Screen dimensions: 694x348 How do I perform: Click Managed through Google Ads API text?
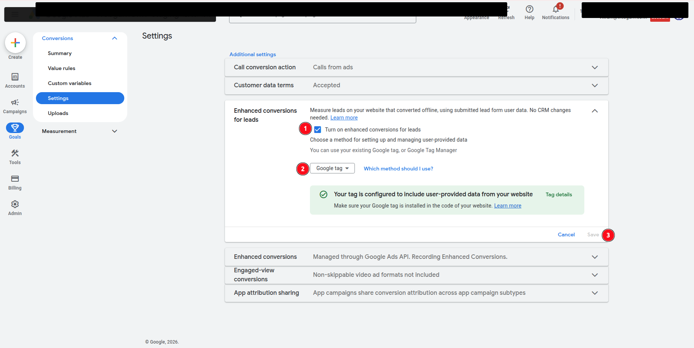pos(410,257)
